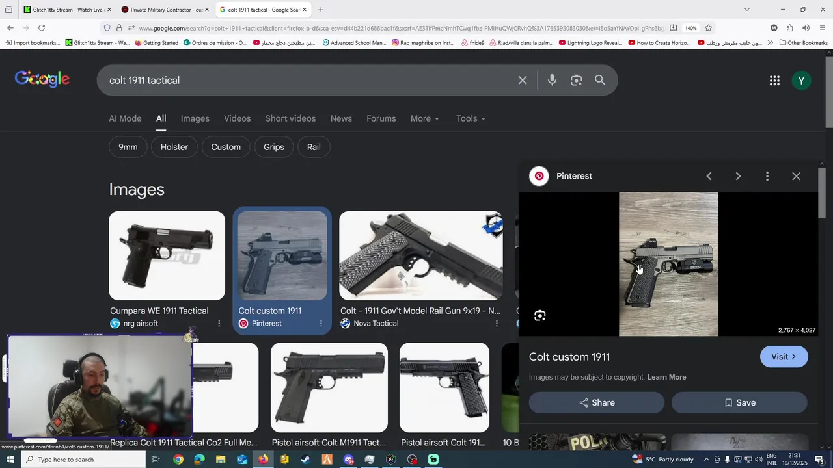Image resolution: width=833 pixels, height=468 pixels.
Task: Start voice search with the microphone icon
Action: 552,80
